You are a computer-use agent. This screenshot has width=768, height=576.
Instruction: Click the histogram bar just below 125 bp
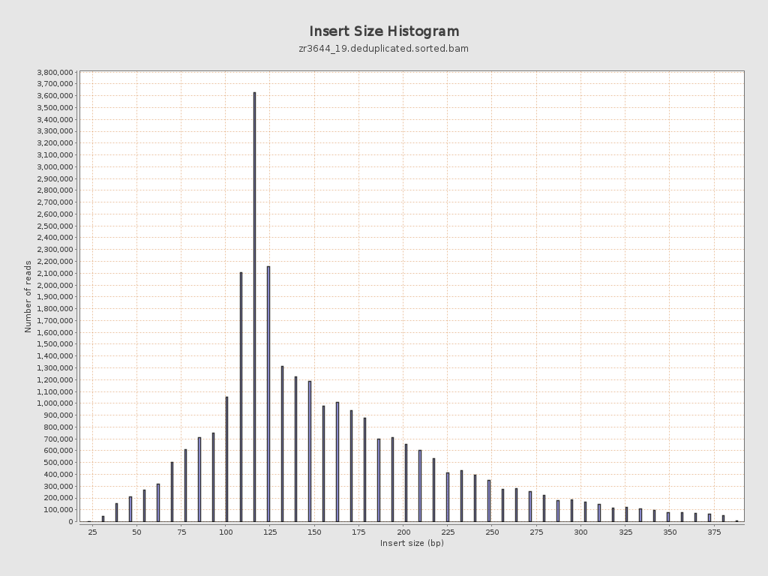[268, 394]
